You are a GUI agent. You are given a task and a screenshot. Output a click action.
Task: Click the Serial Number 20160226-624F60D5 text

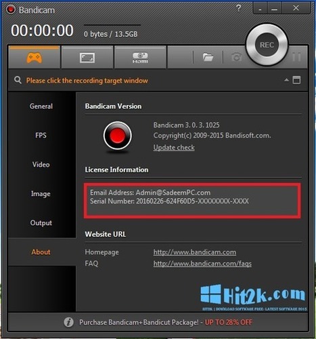click(x=169, y=201)
